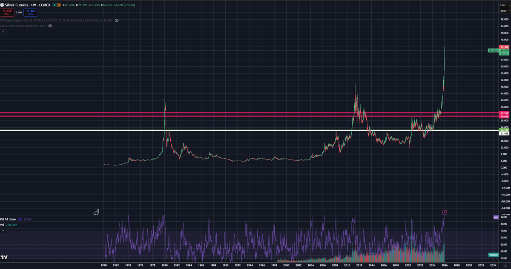The height and width of the screenshot is (269, 511).
Task: Click the 2012 label on time axis
Action: [x=359, y=265]
